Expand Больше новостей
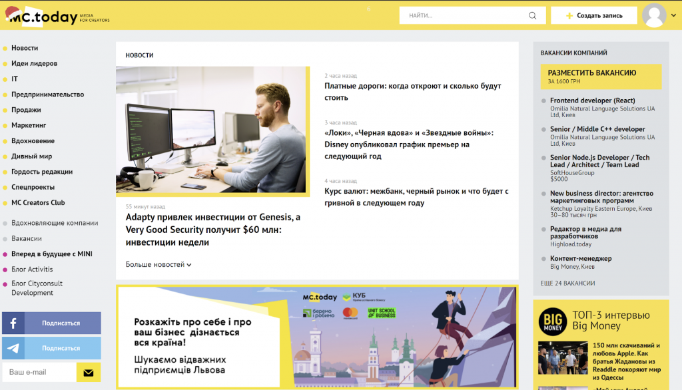This screenshot has height=390, width=682. tap(159, 264)
